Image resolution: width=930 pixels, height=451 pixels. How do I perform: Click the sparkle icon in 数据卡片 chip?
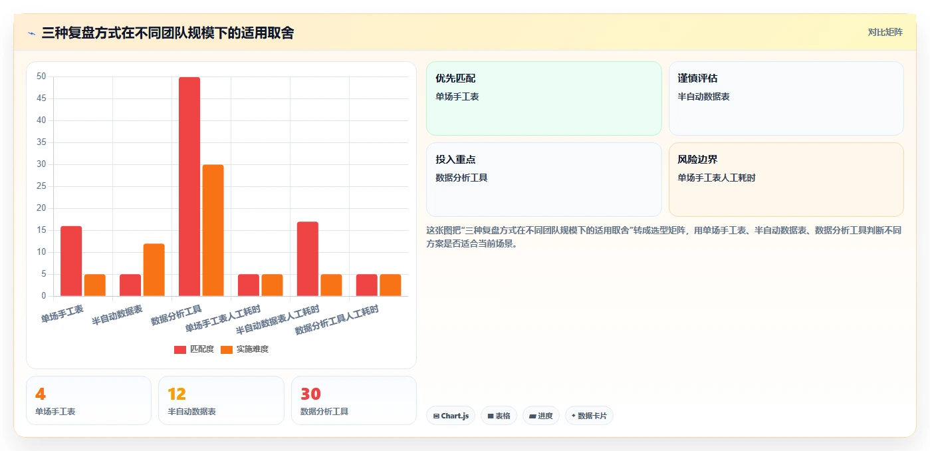[x=573, y=416]
